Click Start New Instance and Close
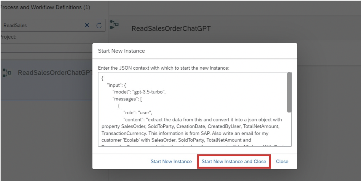The width and height of the screenshot is (363, 183). point(234,162)
